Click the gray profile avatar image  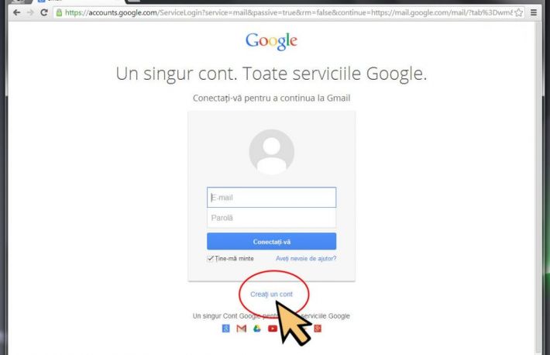(271, 152)
